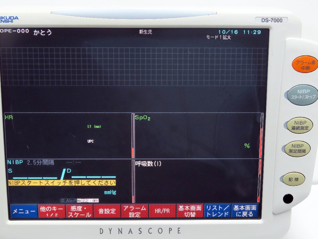Select the HR parameter label
Viewport: 318px width, 239px height.
click(9, 117)
